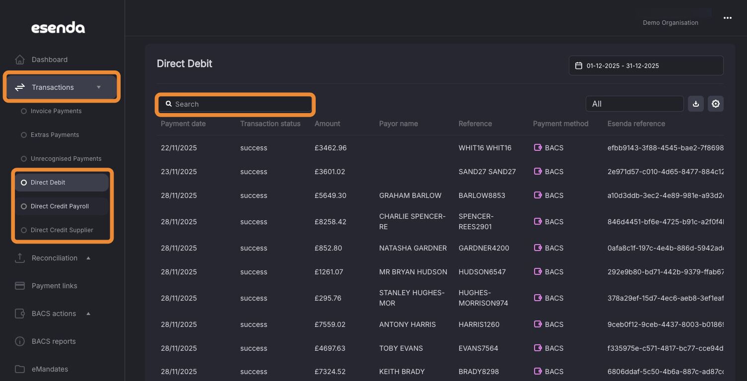Expand the BACS actions submenu arrow
This screenshot has height=381, width=747.
point(88,314)
